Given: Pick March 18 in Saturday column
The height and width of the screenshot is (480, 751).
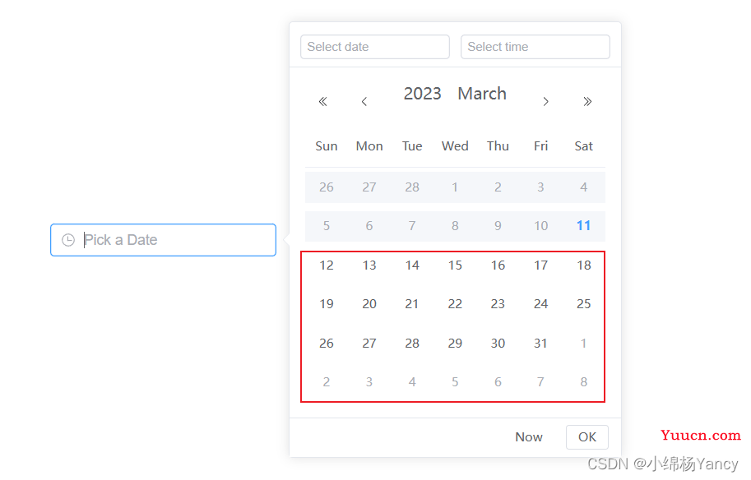Looking at the screenshot, I should (583, 265).
